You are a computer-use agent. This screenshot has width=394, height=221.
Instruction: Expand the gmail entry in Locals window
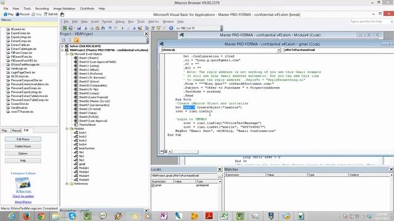point(153,185)
